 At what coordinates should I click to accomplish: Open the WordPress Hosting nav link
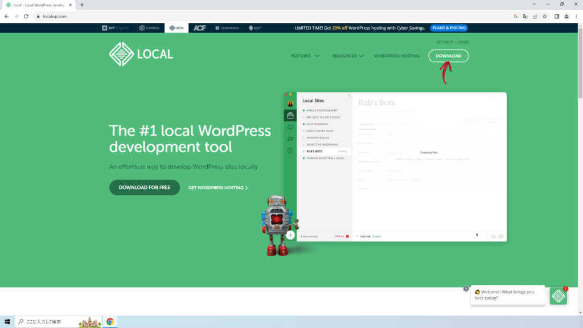tap(397, 56)
